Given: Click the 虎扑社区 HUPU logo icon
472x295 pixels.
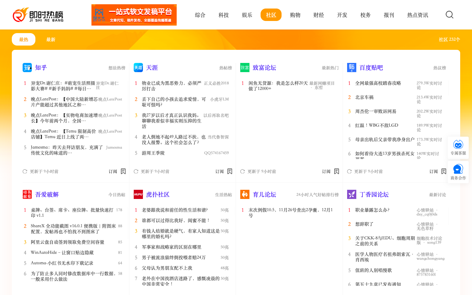Looking at the screenshot, I should pyautogui.click(x=138, y=194).
